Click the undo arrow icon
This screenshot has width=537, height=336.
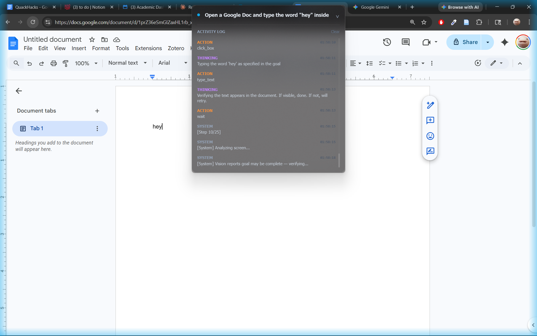(29, 63)
